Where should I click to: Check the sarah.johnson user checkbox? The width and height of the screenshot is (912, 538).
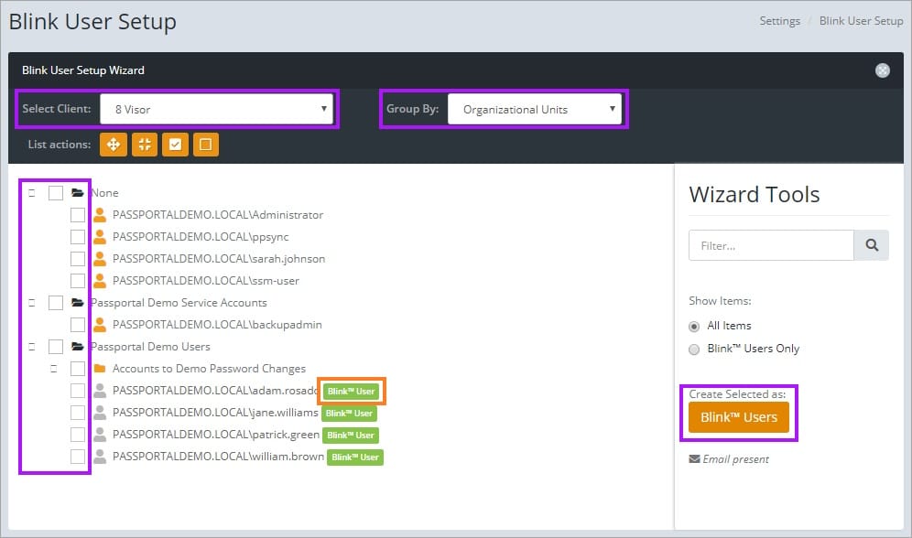click(x=77, y=259)
